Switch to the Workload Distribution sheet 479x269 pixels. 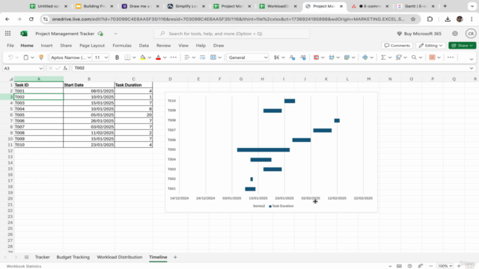pyautogui.click(x=120, y=257)
